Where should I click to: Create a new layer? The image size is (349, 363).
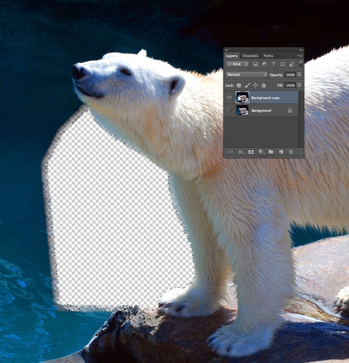click(x=281, y=152)
